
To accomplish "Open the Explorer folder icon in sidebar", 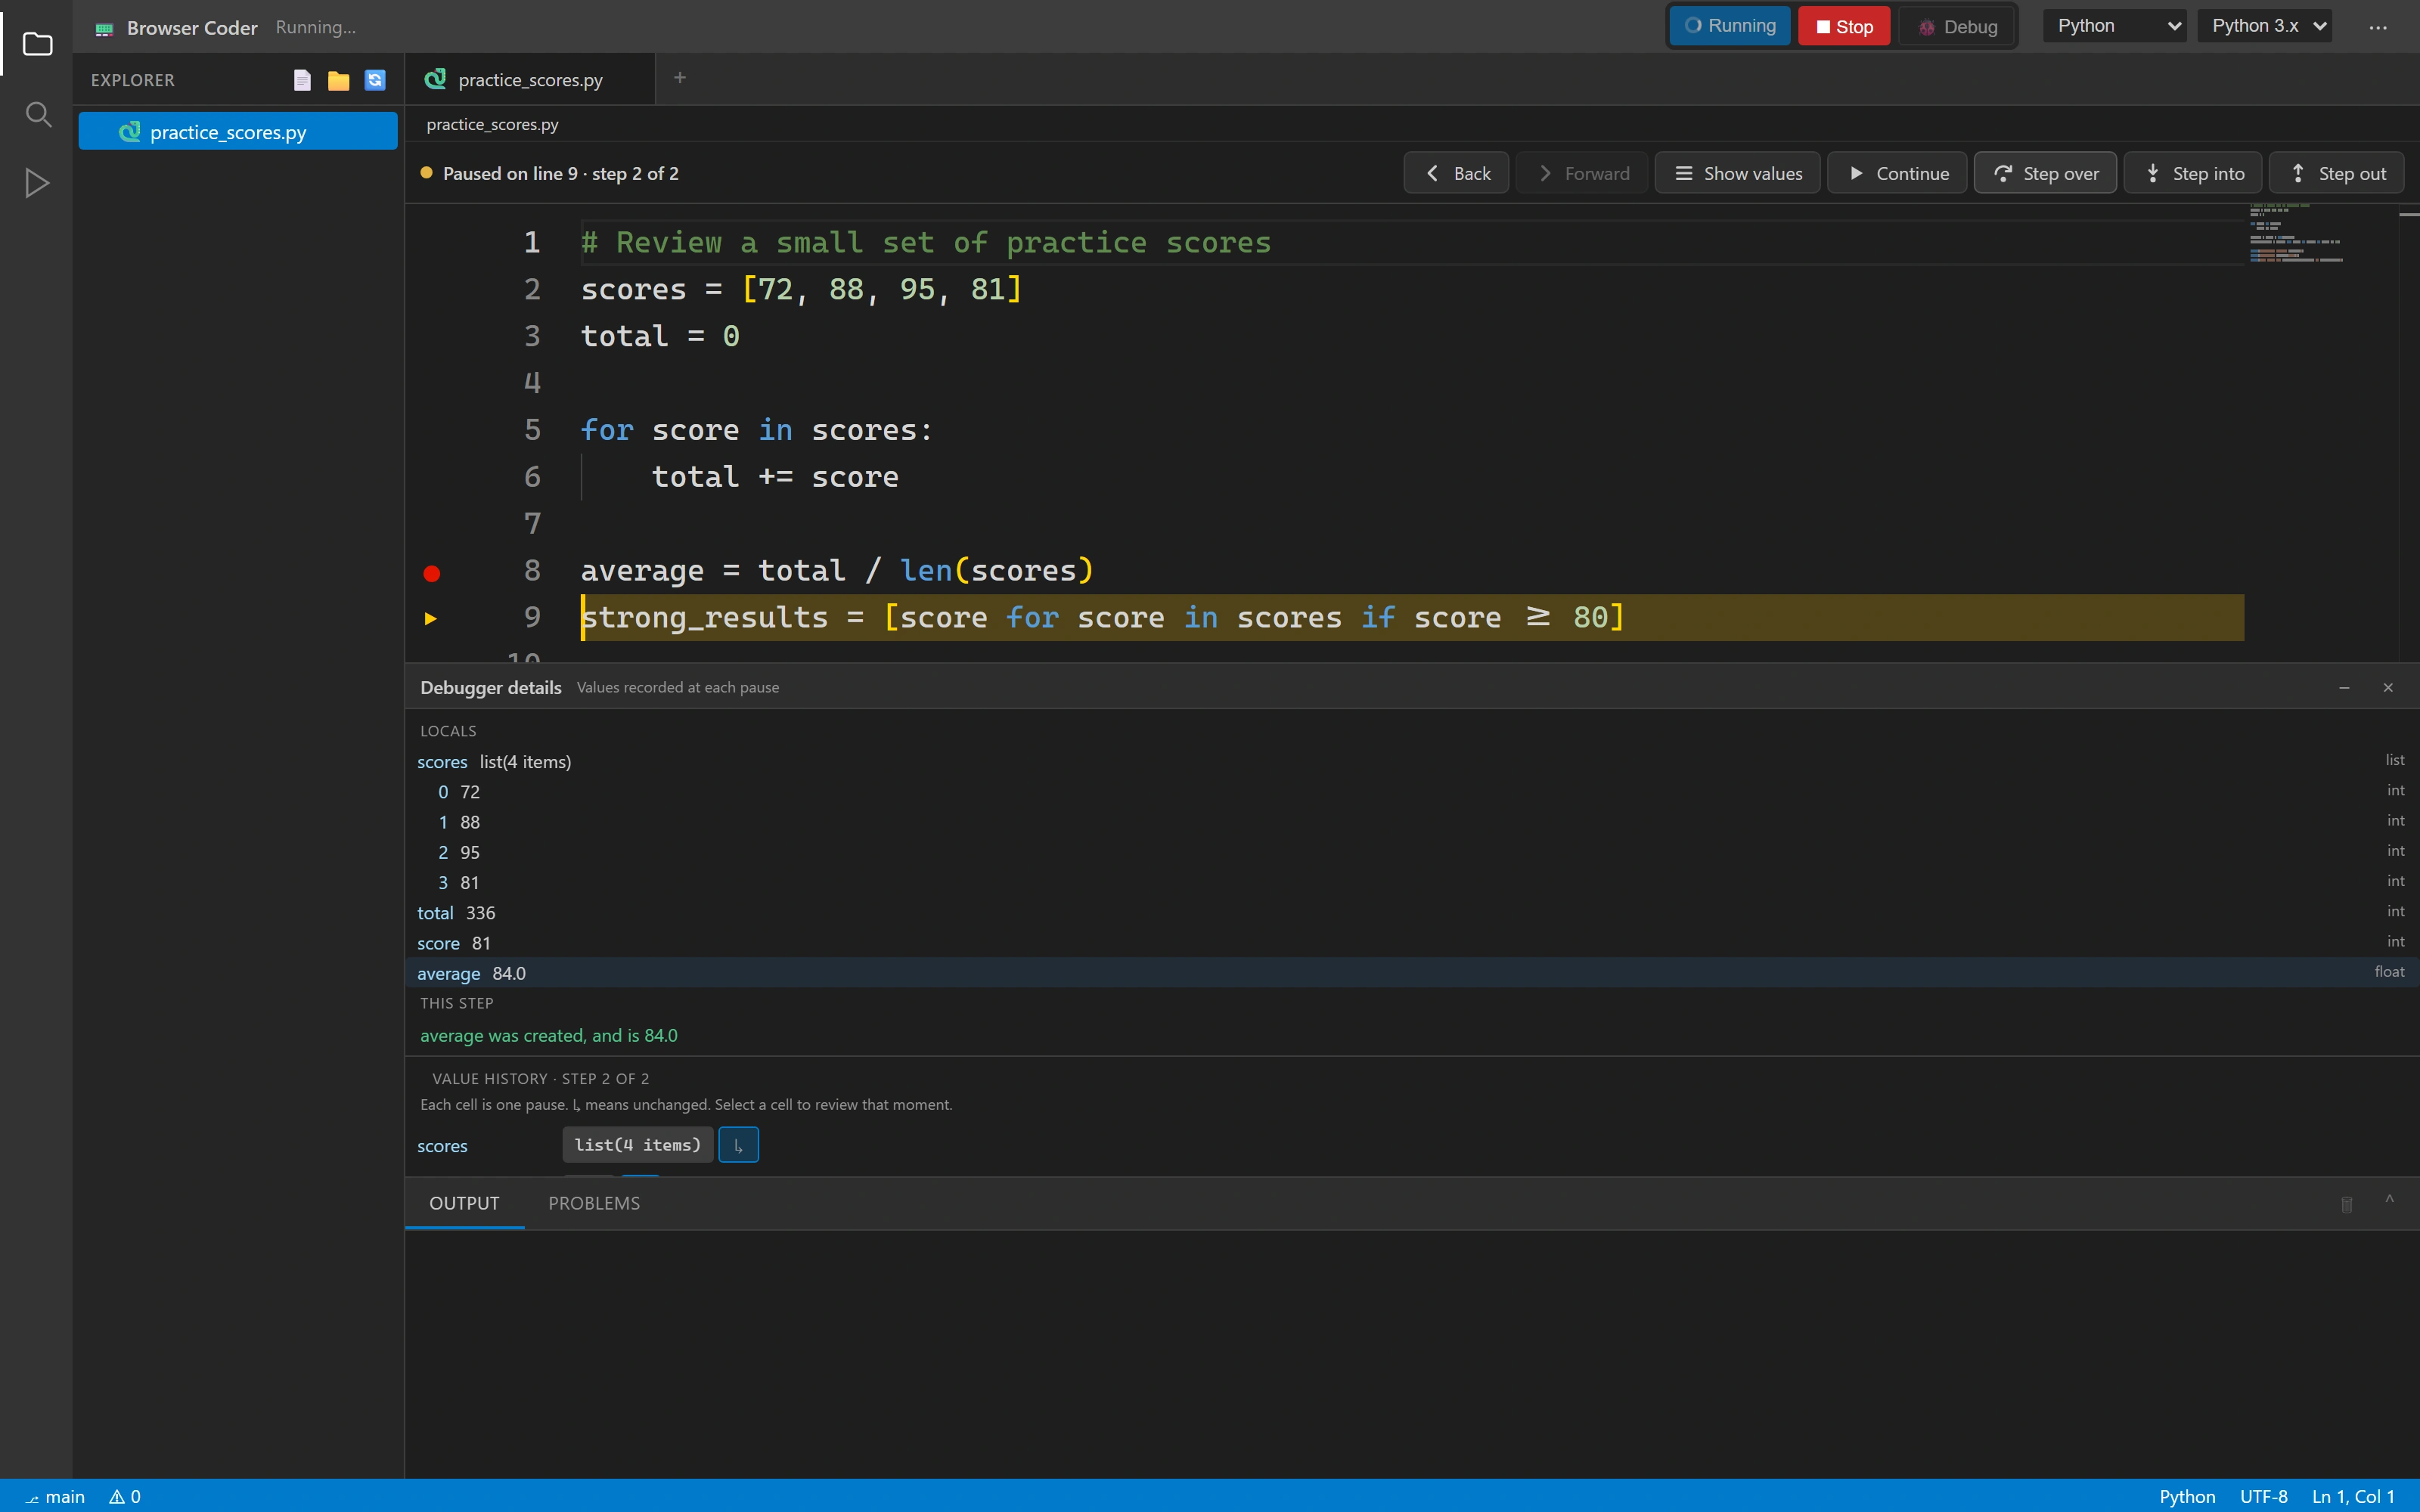I will [37, 44].
